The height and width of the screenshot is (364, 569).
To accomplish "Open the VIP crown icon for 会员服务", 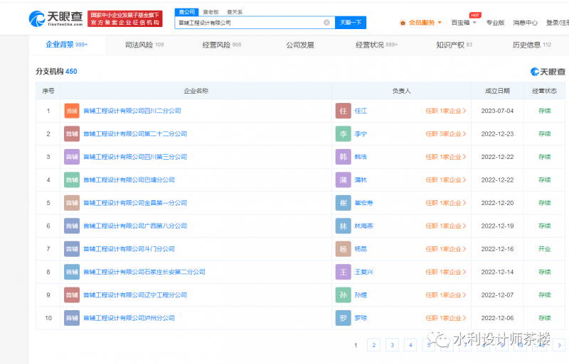I will [403, 23].
